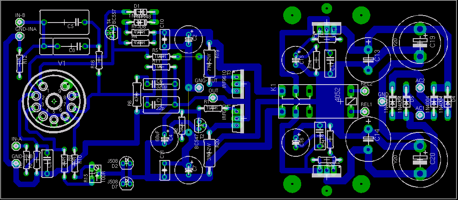Select capacitor C14
Image resolution: width=458 pixels, height=200 pixels.
click(368, 138)
